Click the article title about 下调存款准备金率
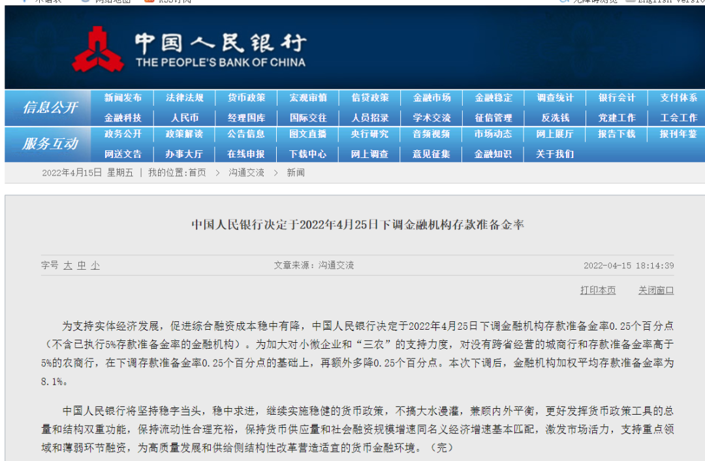The image size is (705, 461). (x=358, y=225)
